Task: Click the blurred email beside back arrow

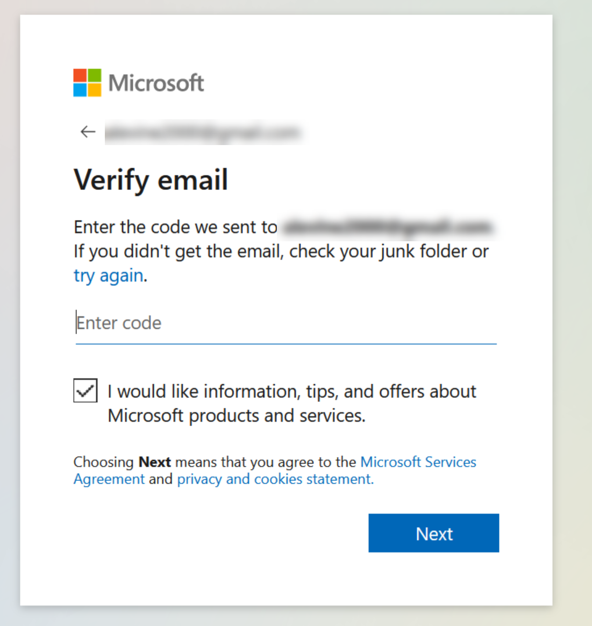Action: click(202, 132)
